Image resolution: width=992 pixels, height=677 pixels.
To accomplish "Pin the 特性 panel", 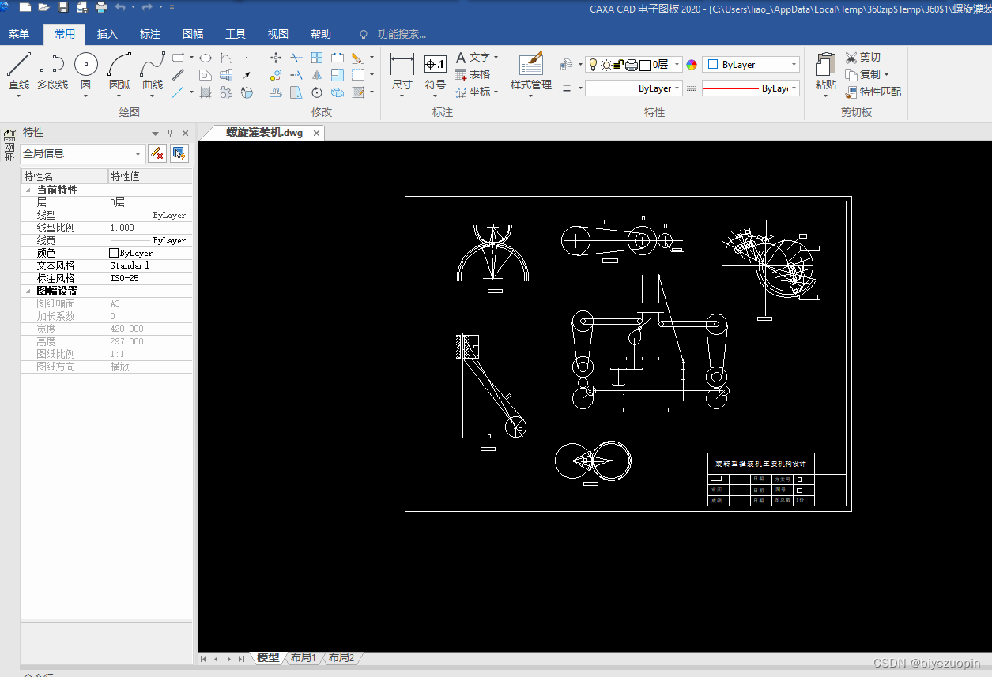I will (170, 133).
